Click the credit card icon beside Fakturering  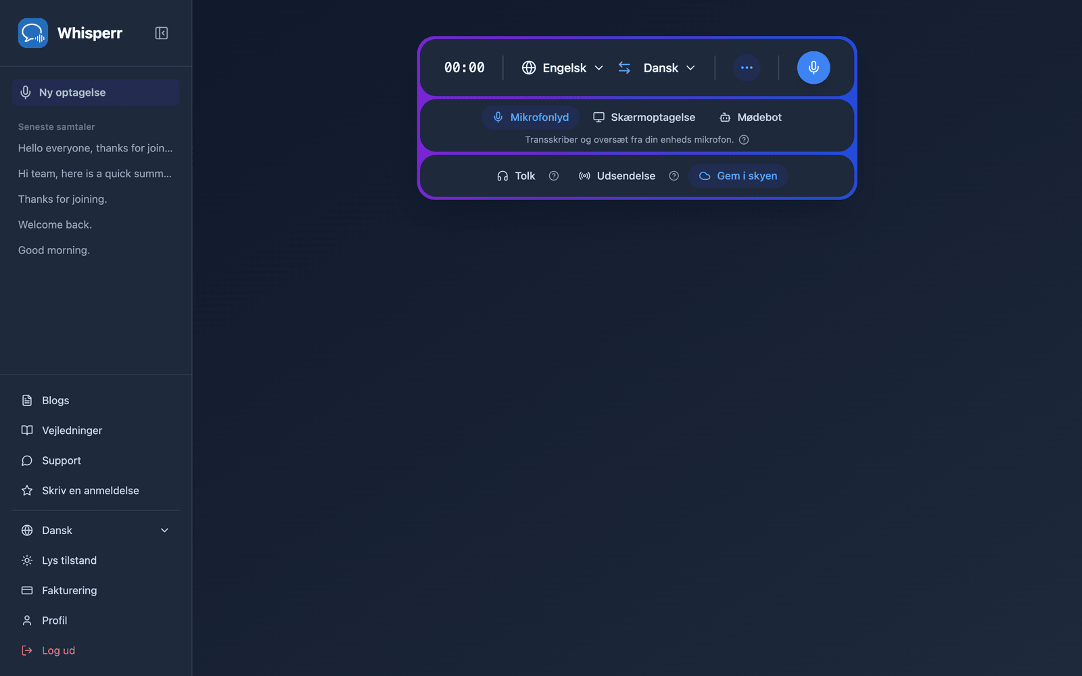[27, 590]
